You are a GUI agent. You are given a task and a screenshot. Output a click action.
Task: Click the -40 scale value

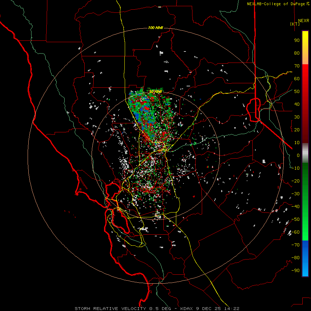click(295, 207)
